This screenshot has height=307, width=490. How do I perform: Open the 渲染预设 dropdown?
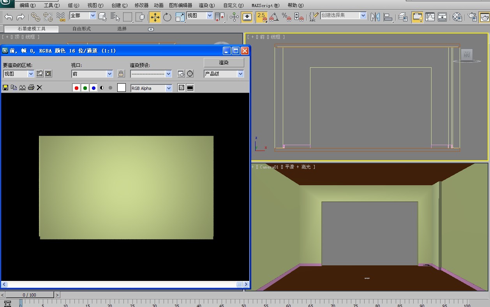151,74
